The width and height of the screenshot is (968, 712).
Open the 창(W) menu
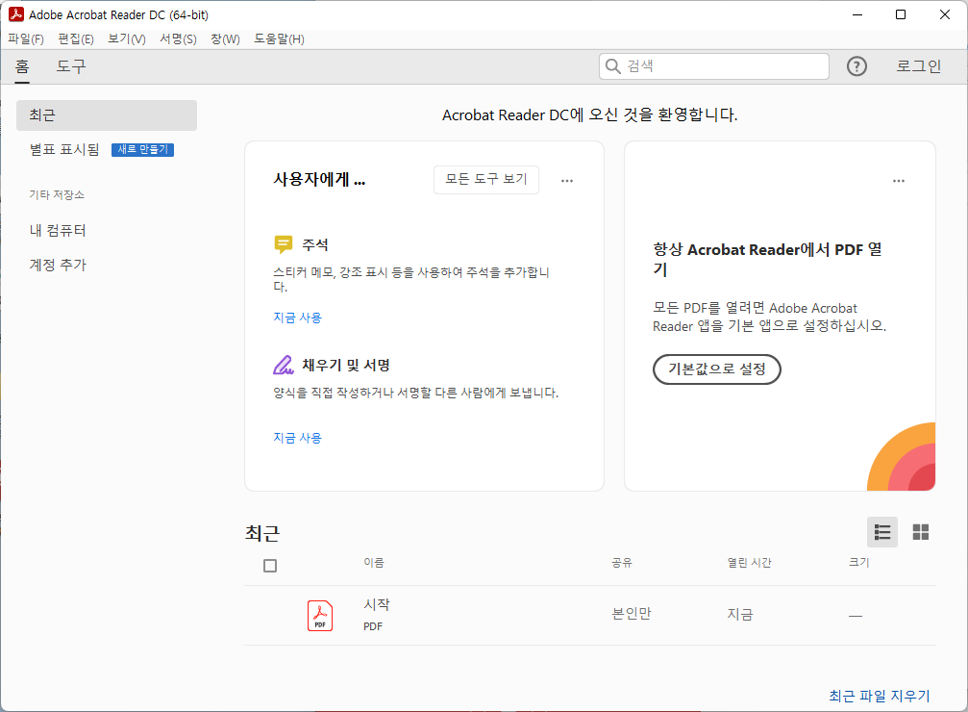click(225, 38)
